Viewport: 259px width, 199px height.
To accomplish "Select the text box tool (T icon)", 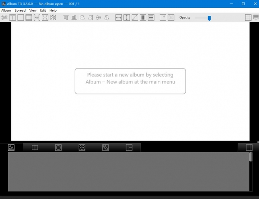I will [x=13, y=18].
